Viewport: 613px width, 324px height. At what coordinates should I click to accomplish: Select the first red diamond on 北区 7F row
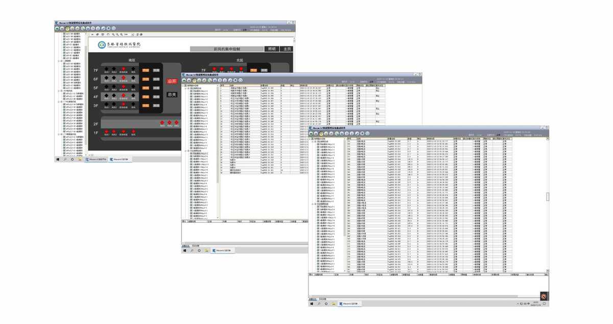click(215, 69)
